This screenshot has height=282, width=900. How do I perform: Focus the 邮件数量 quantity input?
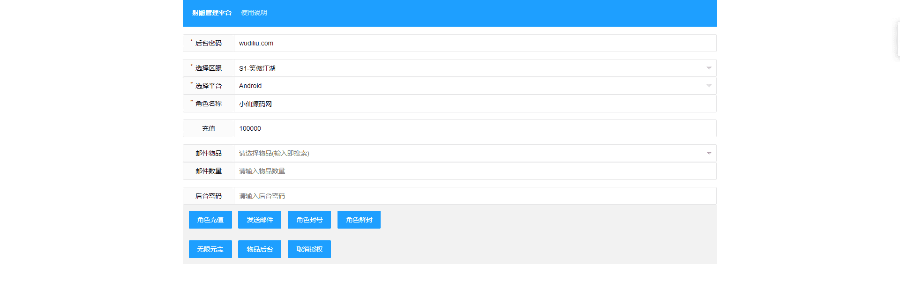click(475, 171)
